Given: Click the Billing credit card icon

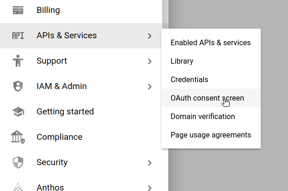Looking at the screenshot, I should 18,10.
